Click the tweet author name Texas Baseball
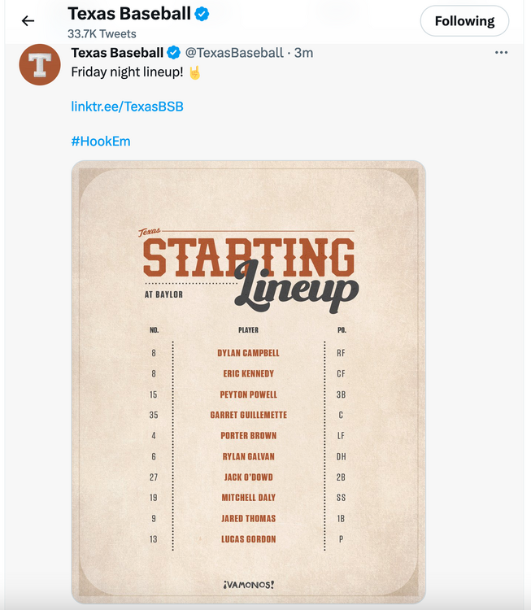531x610 pixels. 117,53
